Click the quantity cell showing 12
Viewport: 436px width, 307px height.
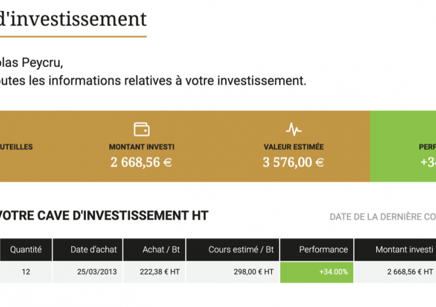(x=26, y=271)
